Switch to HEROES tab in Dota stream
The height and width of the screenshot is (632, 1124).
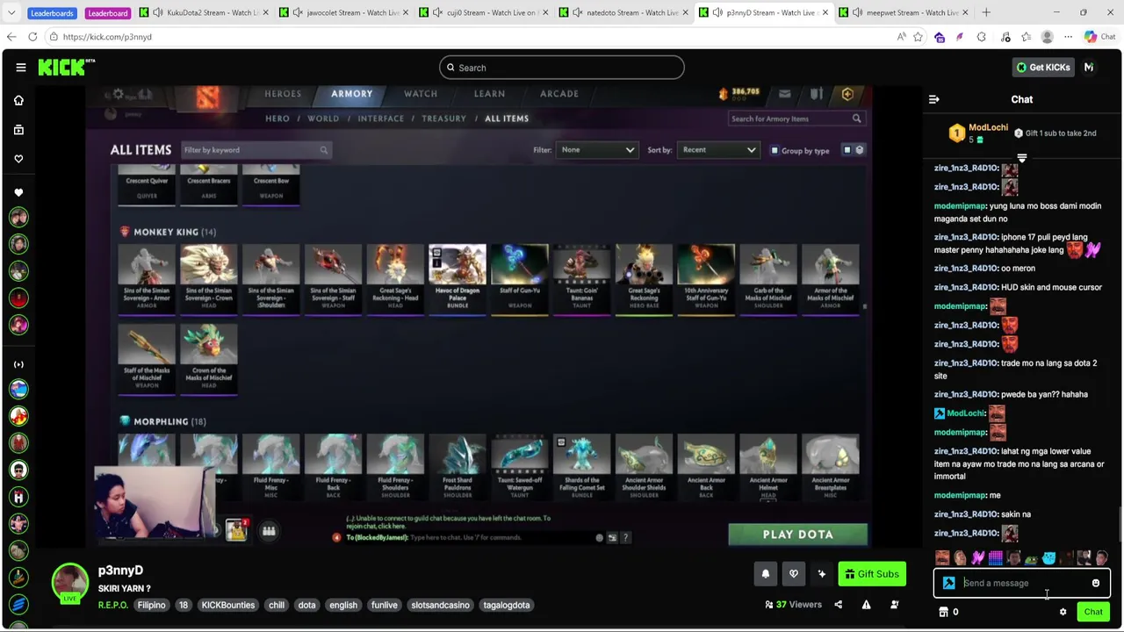point(283,94)
